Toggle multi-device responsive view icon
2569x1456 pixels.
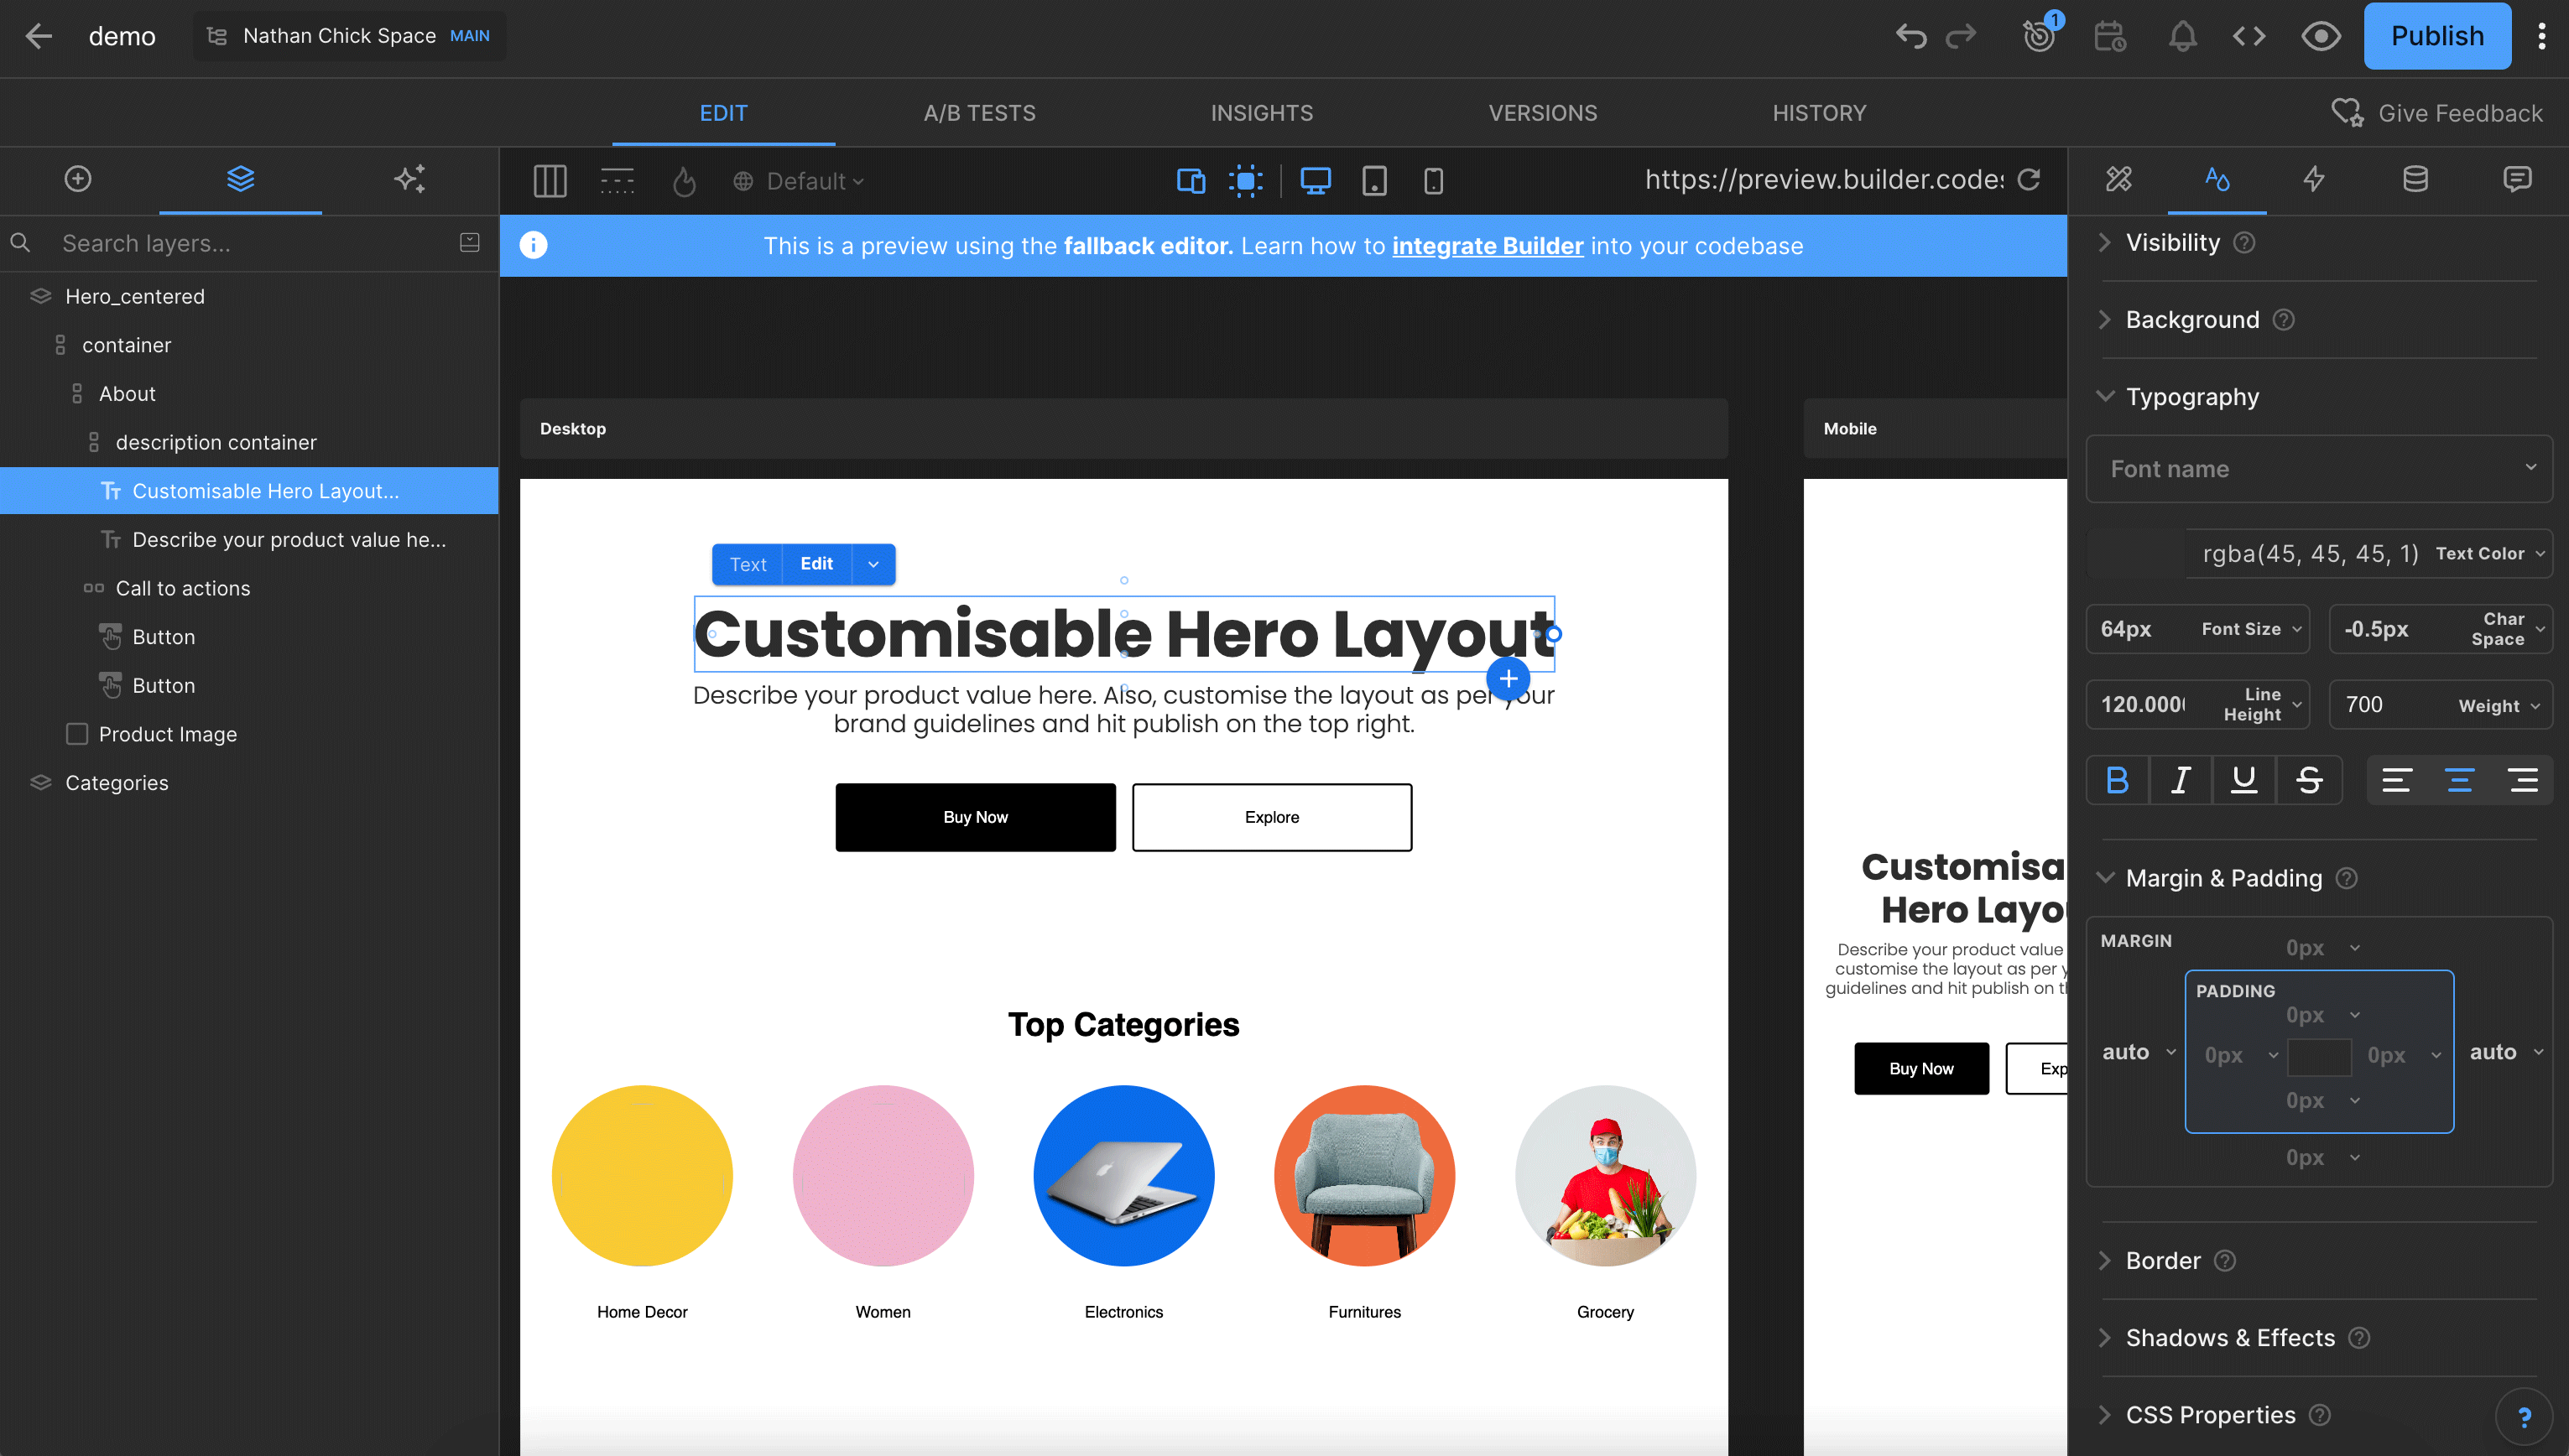point(1190,181)
